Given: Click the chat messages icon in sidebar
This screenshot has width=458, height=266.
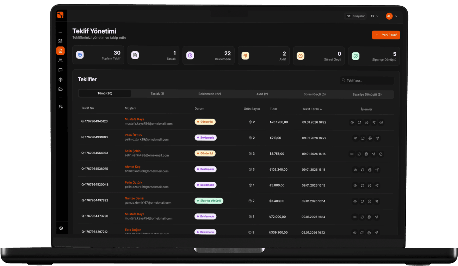Looking at the screenshot, I should 60,70.
